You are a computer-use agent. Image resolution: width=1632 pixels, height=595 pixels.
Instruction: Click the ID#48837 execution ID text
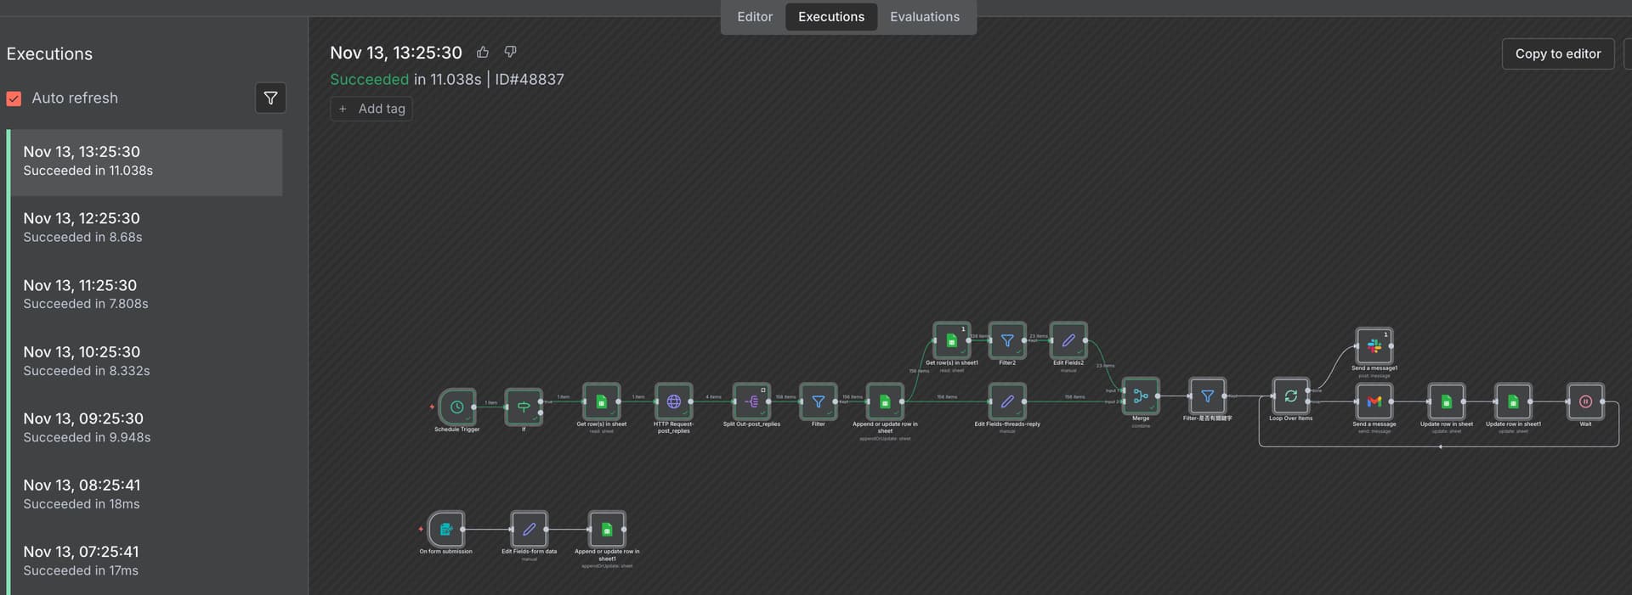(530, 79)
